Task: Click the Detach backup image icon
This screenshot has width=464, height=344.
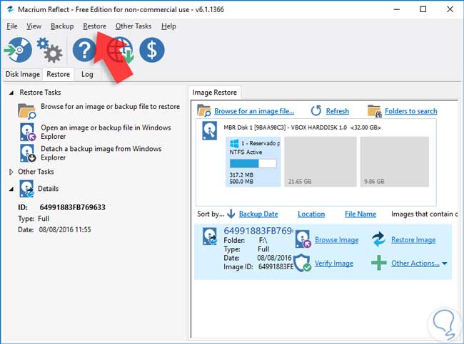Action: [28, 153]
